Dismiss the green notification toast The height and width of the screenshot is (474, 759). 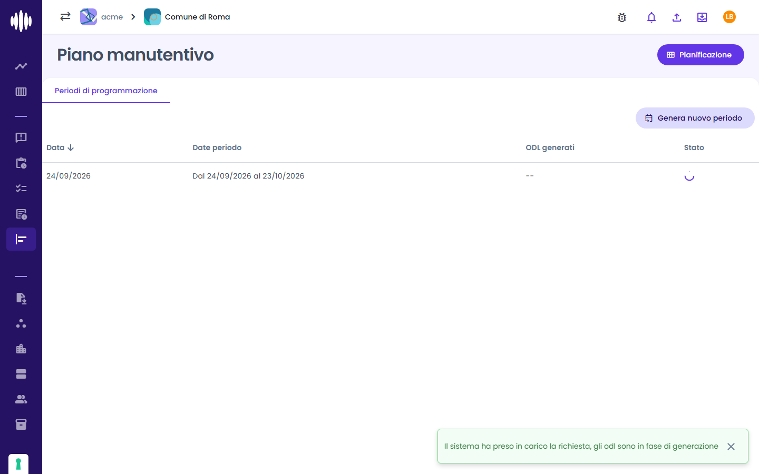pos(731,447)
